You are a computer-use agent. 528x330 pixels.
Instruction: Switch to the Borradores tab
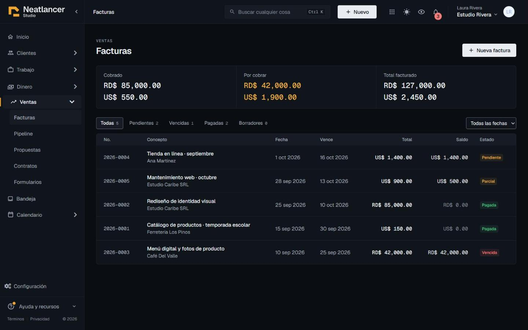click(x=253, y=123)
